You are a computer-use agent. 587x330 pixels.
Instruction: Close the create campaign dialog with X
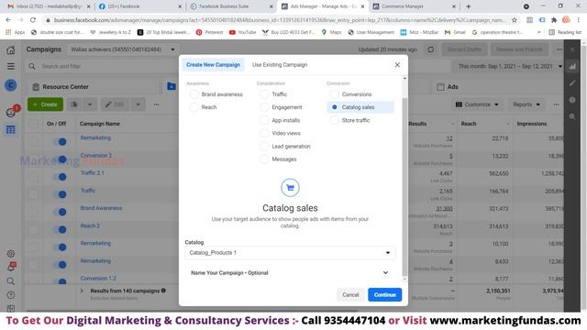(397, 65)
